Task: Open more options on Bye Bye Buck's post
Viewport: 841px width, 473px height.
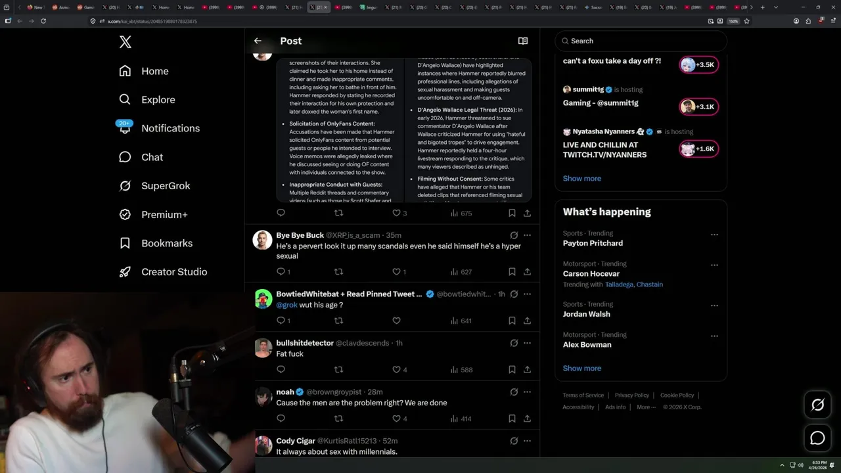Action: pos(527,235)
